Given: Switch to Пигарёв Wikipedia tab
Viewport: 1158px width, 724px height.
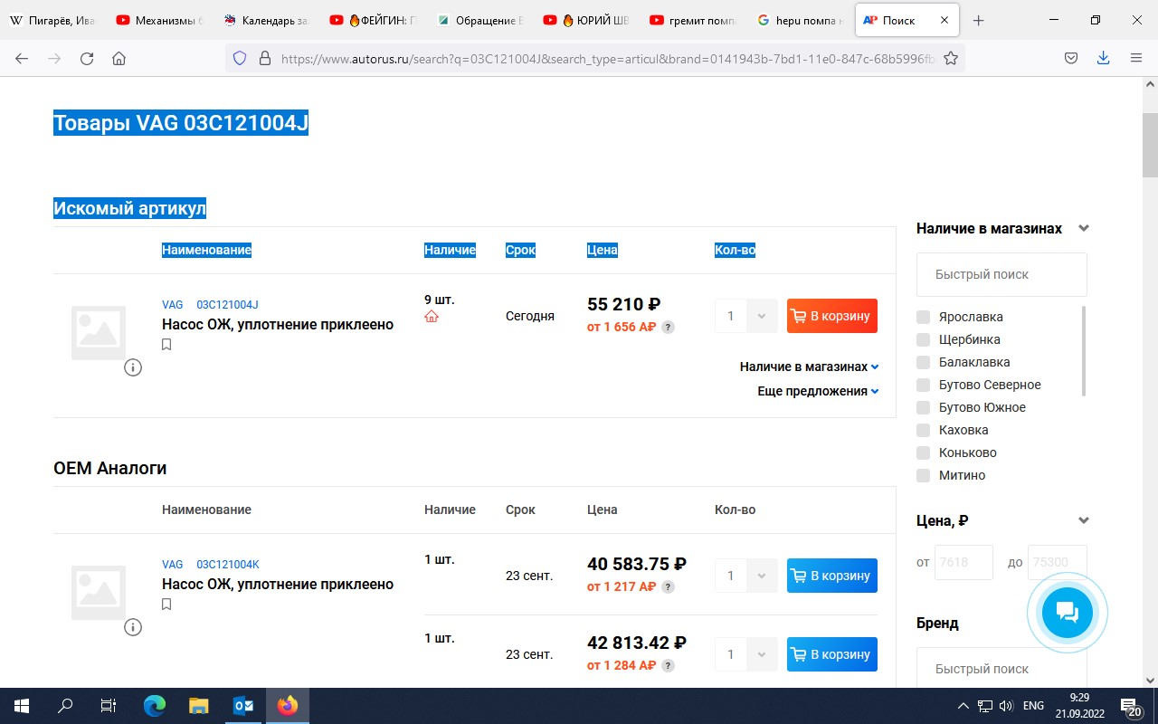Looking at the screenshot, I should [x=54, y=20].
